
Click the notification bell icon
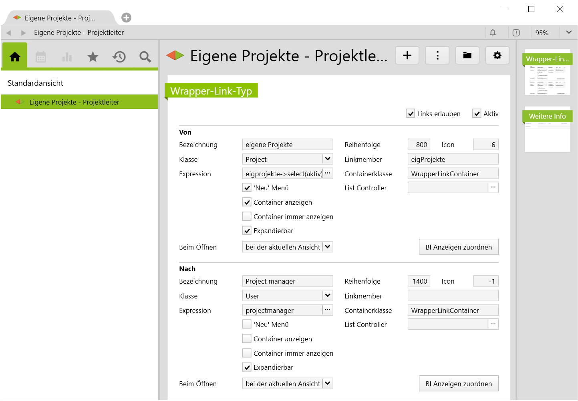tap(493, 33)
